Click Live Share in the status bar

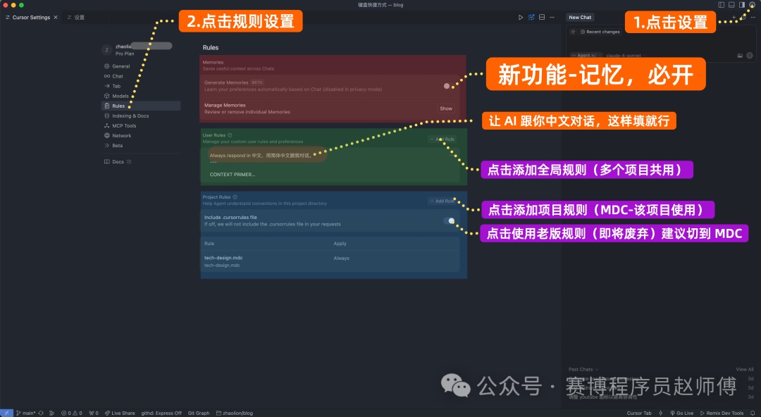(120, 413)
